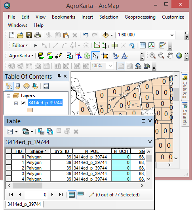Save the map with floppy disk icon
Image resolution: width=192 pixels, height=211 pixels.
coord(29,35)
